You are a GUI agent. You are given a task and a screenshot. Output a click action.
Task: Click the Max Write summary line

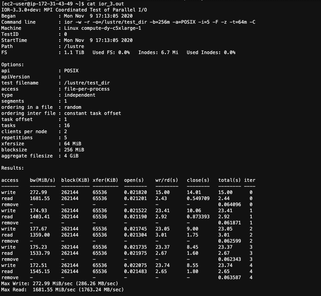click(60, 284)
